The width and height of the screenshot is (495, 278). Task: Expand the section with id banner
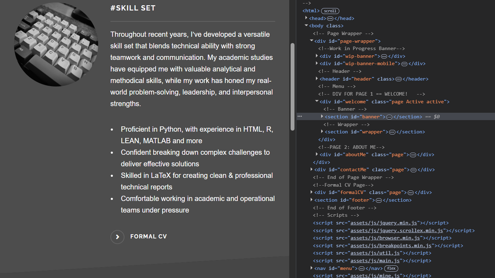pos(322,117)
